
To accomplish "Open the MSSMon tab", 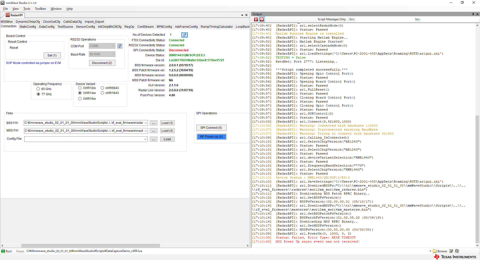I will pyautogui.click(x=7, y=22).
